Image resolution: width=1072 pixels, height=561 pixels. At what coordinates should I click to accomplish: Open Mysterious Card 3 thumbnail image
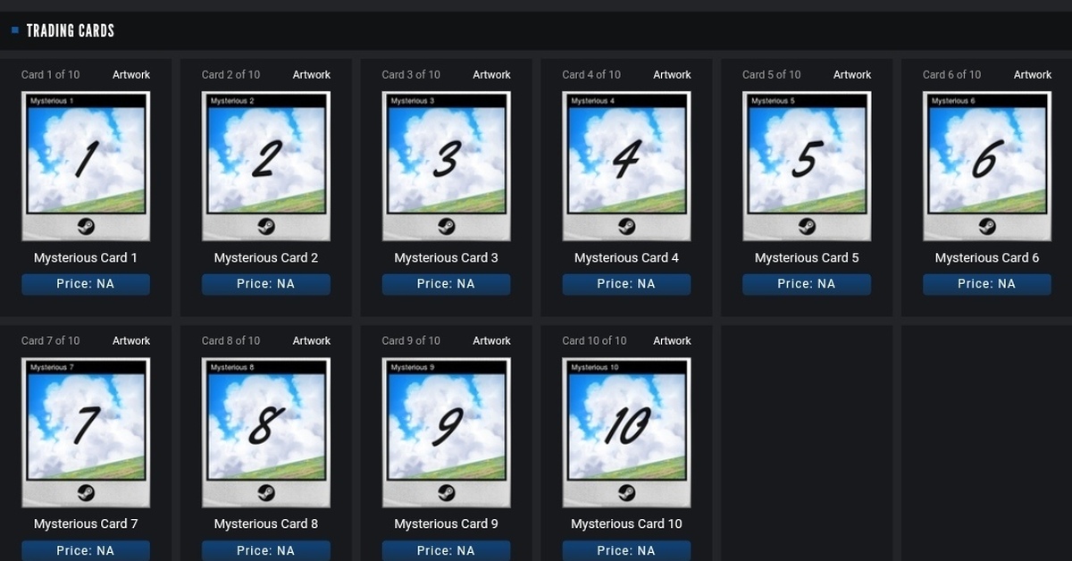click(447, 166)
